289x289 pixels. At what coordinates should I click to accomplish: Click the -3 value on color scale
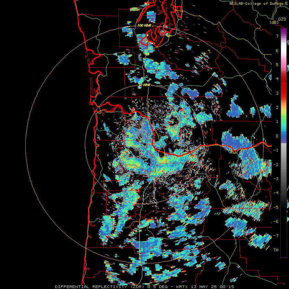pyautogui.click(x=276, y=179)
